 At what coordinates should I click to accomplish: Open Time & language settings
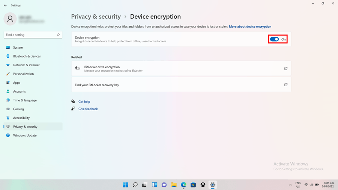point(33,100)
